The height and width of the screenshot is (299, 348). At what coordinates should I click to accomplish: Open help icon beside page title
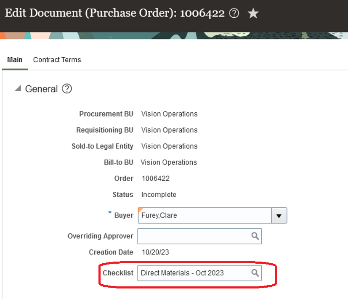click(234, 13)
